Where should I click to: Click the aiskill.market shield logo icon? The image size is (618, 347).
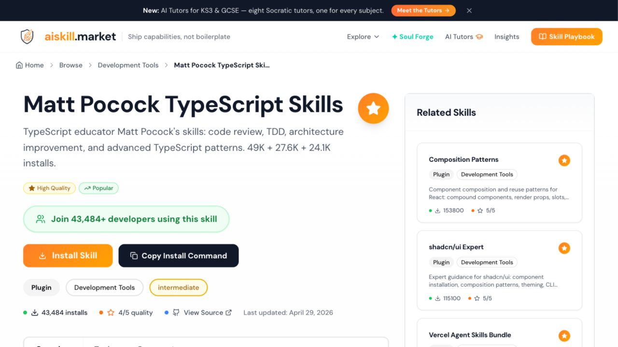point(27,37)
